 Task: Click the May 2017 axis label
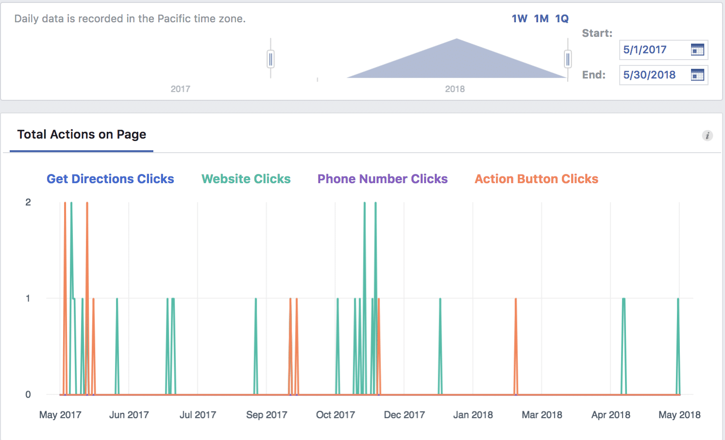pos(60,415)
